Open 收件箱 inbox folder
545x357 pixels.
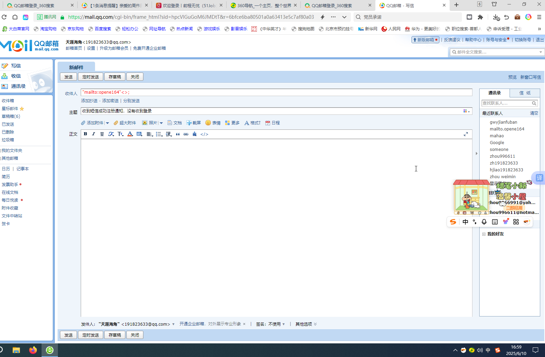click(8, 100)
